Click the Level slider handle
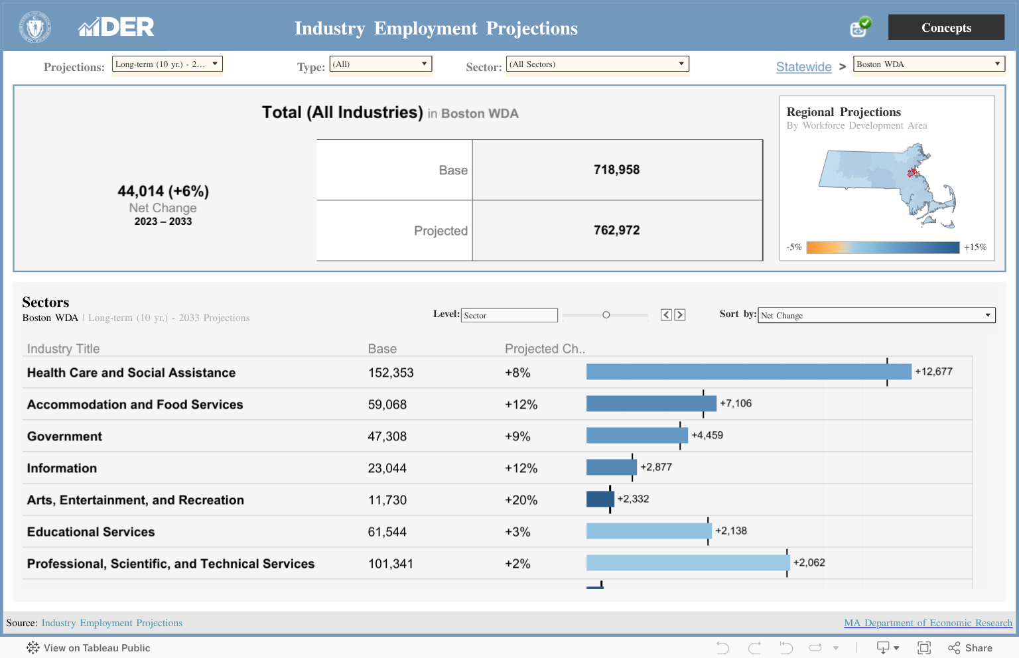 click(x=606, y=315)
